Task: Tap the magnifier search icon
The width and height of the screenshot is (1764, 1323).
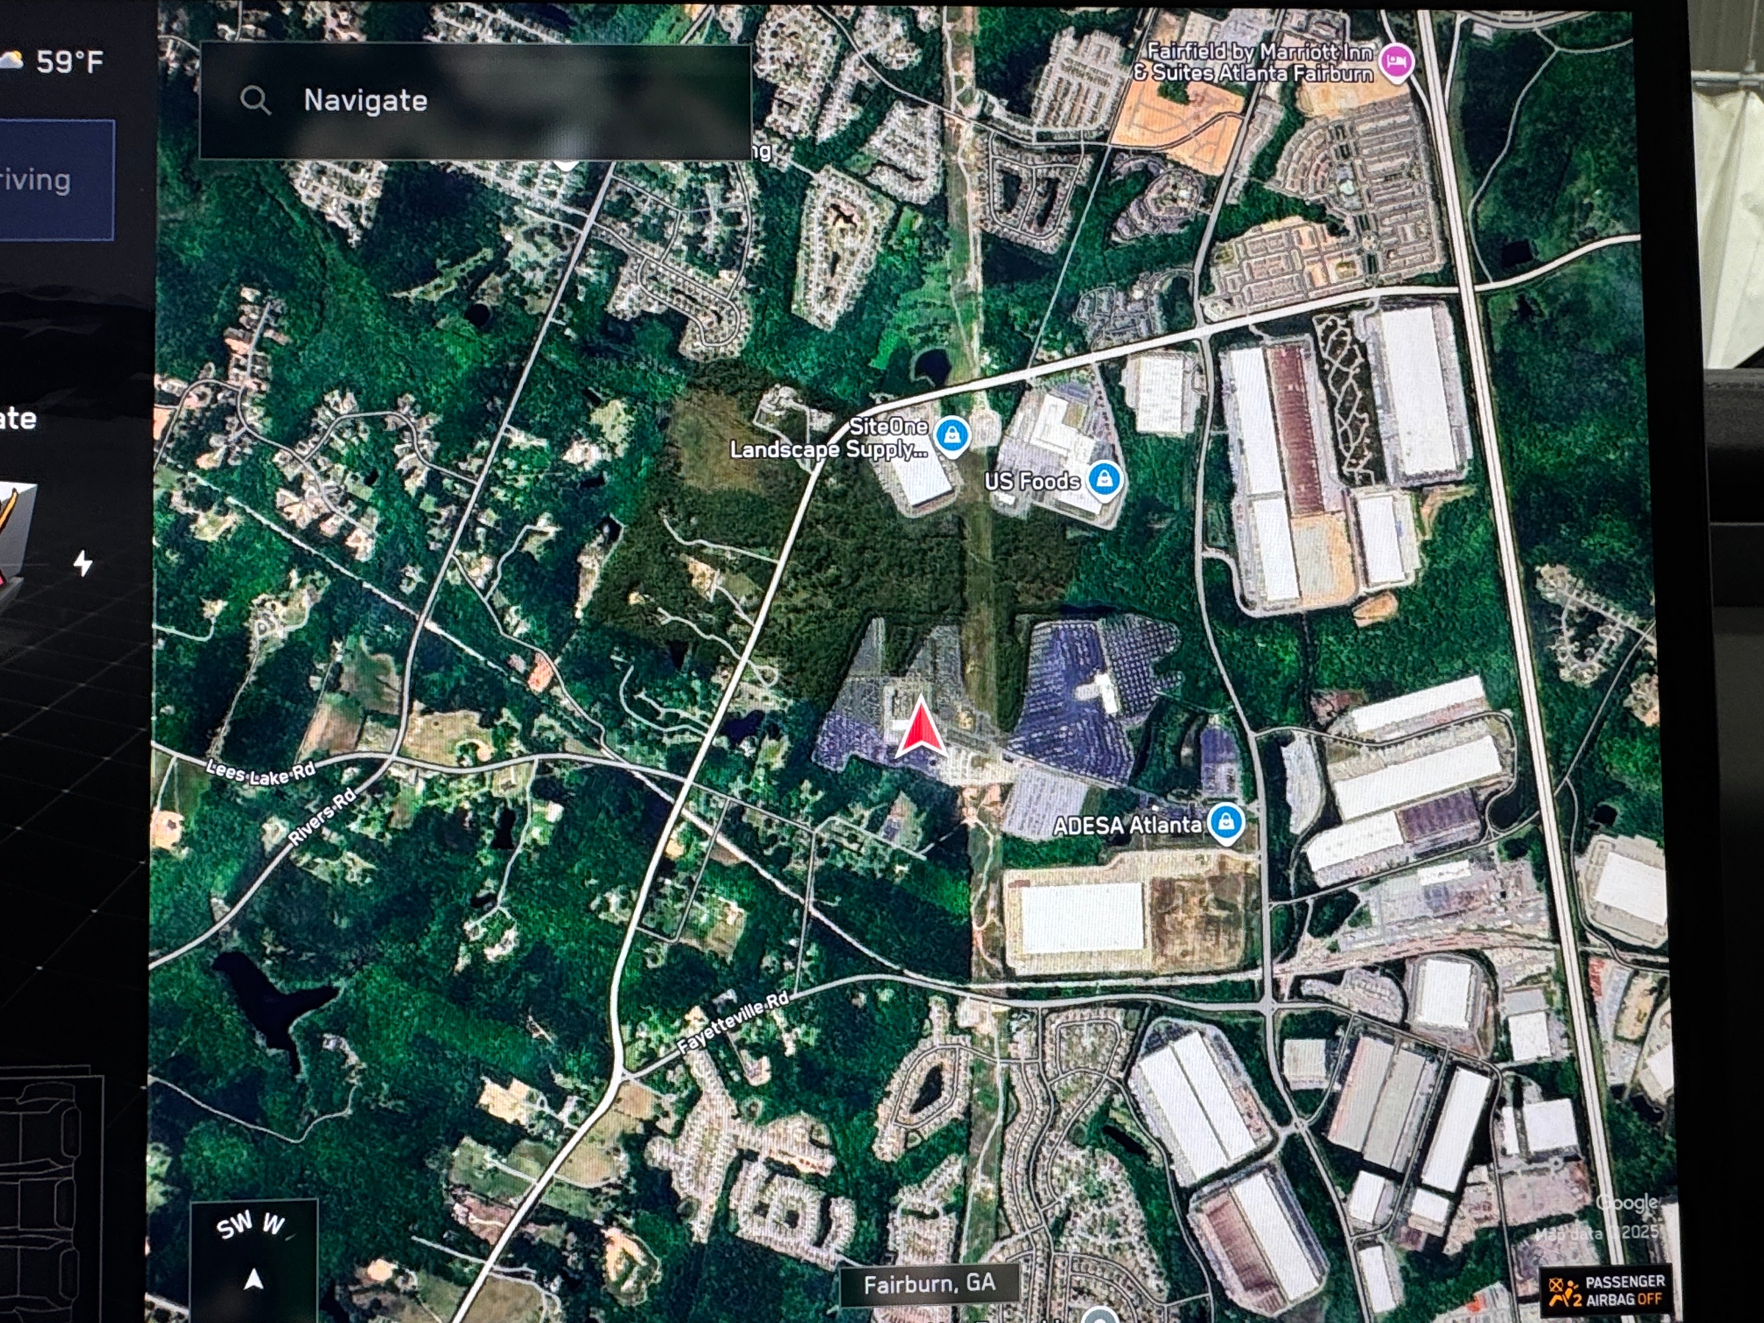Action: pos(255,101)
